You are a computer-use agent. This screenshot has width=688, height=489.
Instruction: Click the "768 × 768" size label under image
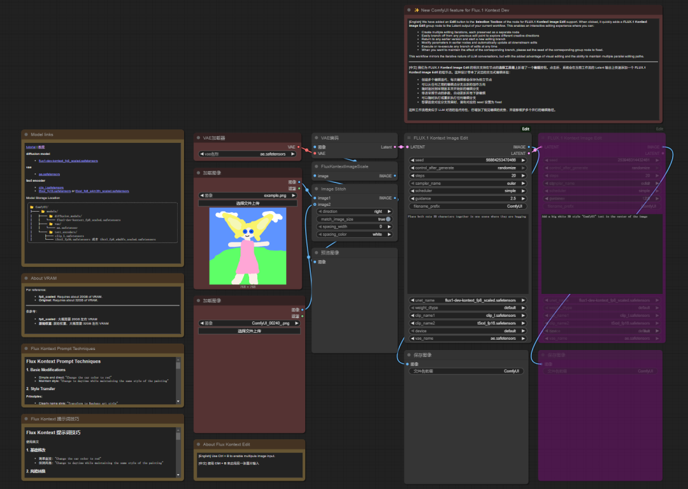(x=248, y=287)
